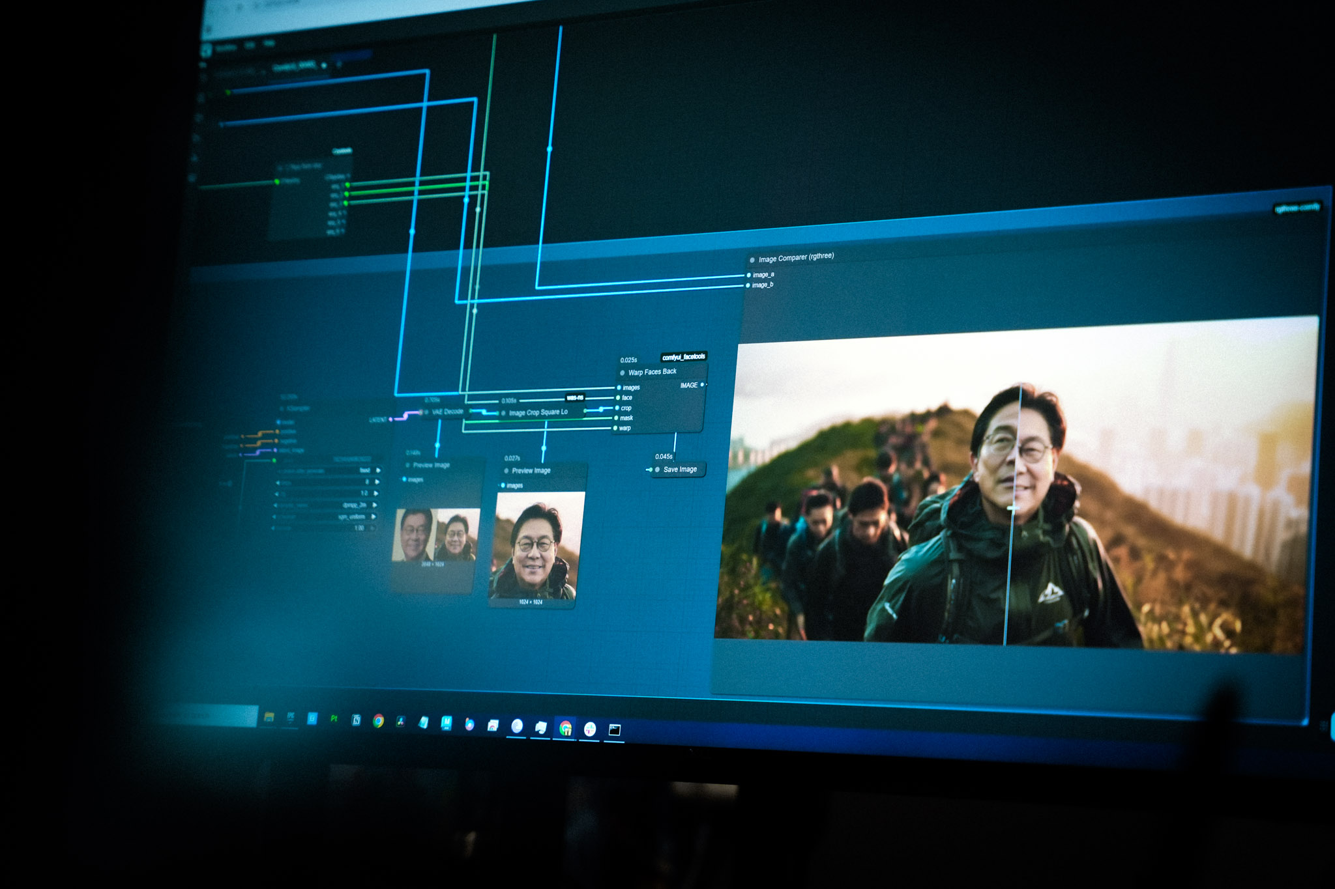Open the command prompt icon in taskbar
Screen dimensions: 1335x889
tap(614, 730)
